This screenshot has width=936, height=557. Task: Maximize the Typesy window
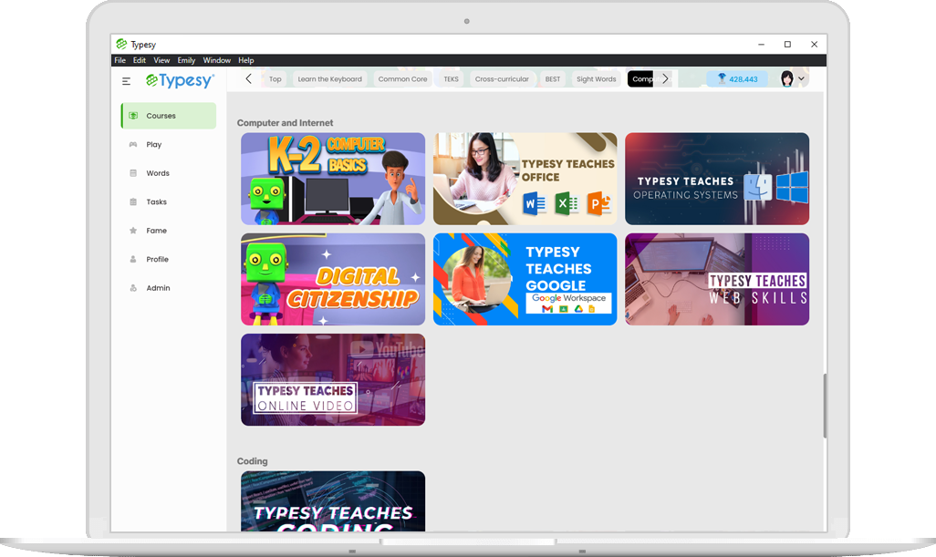coord(787,44)
